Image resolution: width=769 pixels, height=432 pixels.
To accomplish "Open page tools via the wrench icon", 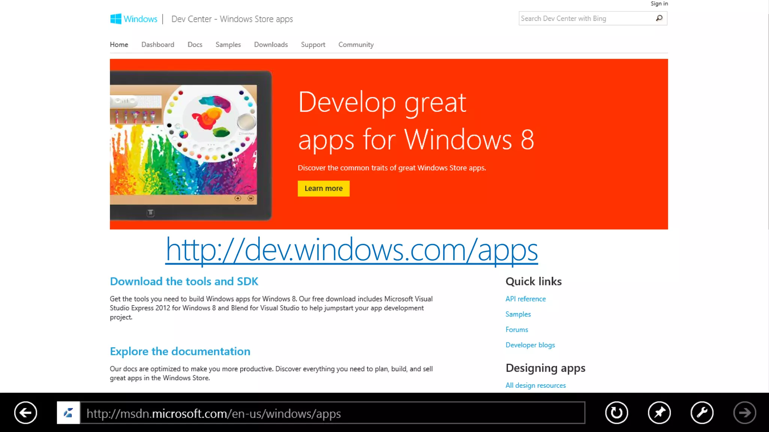I will [702, 413].
